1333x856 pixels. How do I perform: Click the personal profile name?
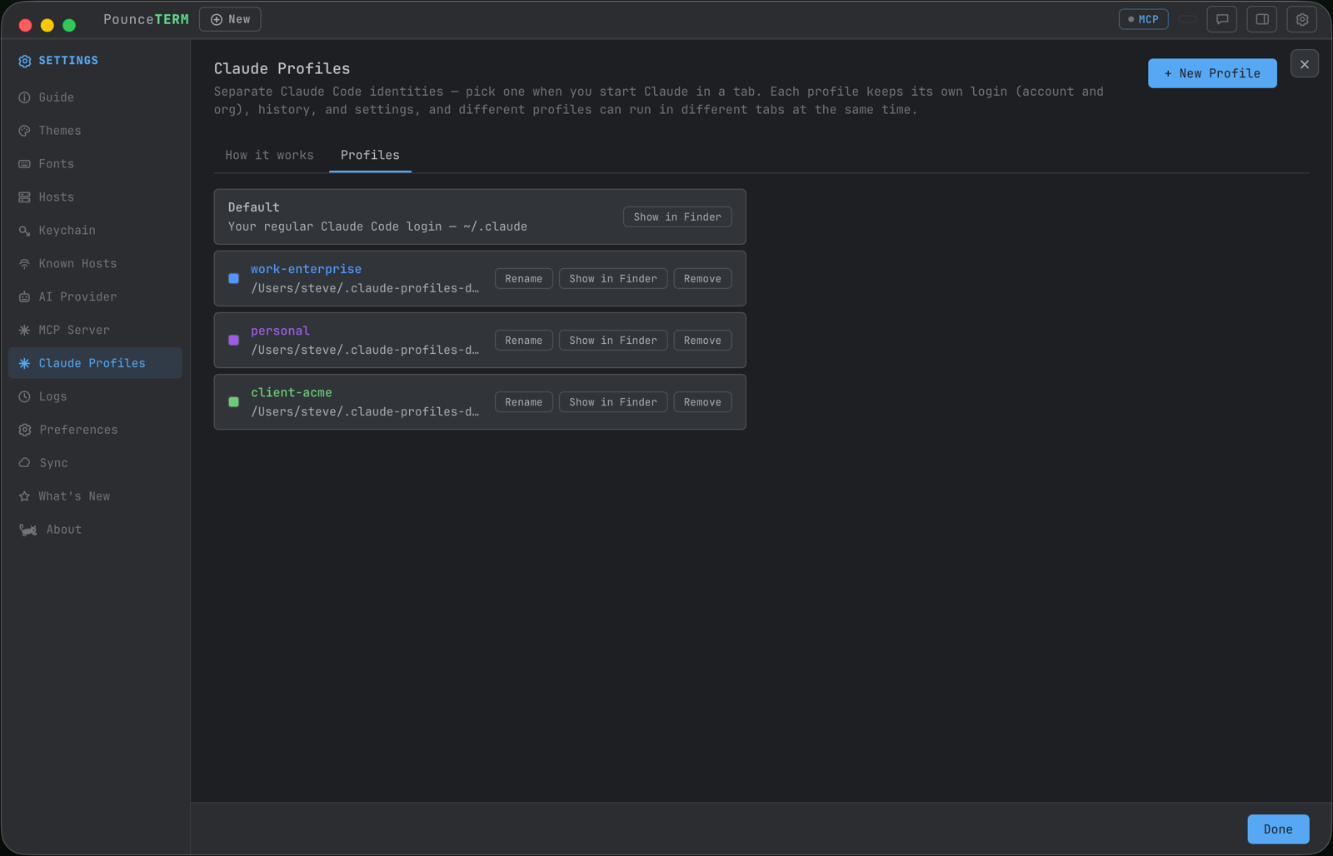click(x=280, y=331)
